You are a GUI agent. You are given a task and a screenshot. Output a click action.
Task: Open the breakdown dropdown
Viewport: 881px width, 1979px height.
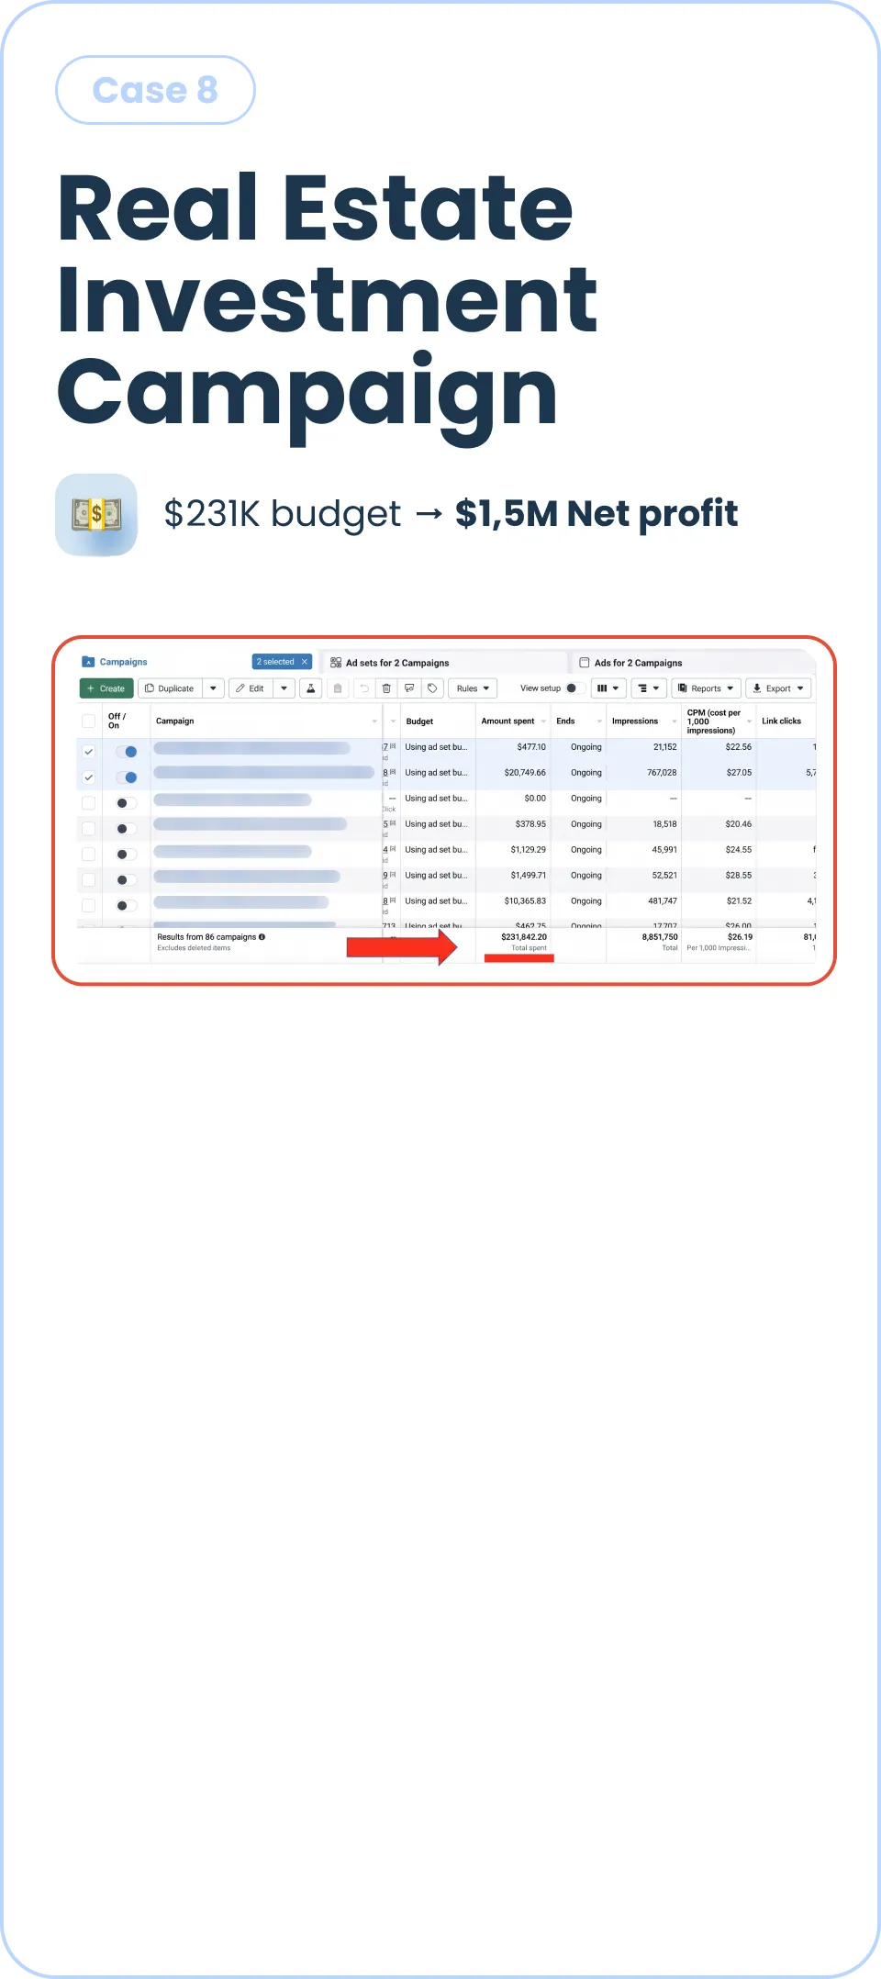[x=649, y=688]
